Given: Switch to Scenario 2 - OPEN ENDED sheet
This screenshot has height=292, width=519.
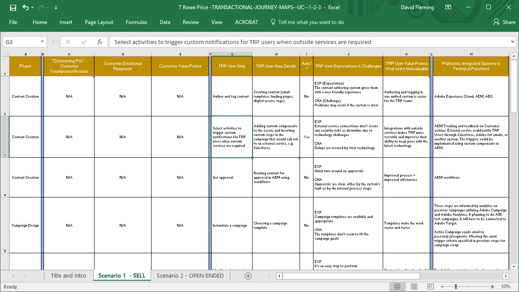Looking at the screenshot, I should (190, 276).
